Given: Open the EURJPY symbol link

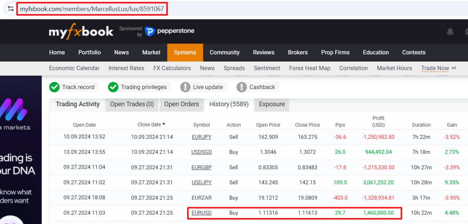Looking at the screenshot, I should tap(202, 137).
